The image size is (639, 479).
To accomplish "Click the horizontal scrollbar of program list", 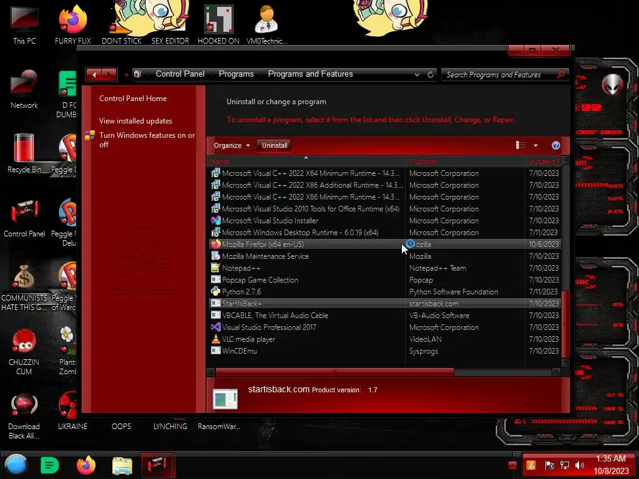I will [334, 372].
